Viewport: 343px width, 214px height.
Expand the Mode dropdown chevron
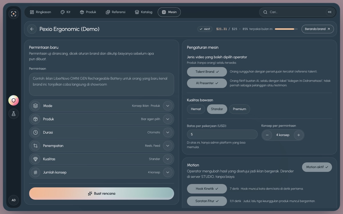coord(168,106)
